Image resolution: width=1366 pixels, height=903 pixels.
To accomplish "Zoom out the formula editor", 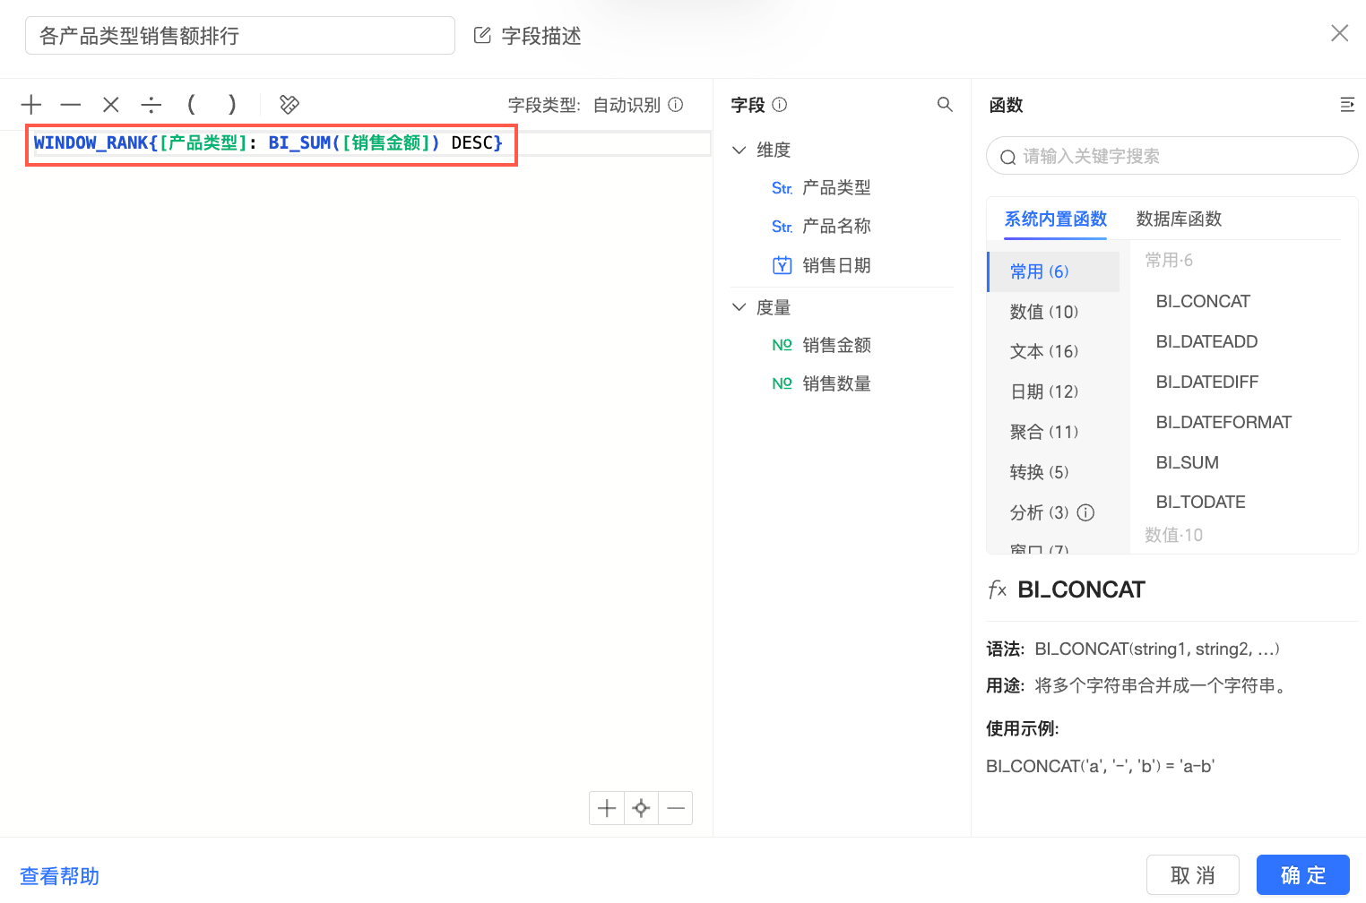I will 676,808.
